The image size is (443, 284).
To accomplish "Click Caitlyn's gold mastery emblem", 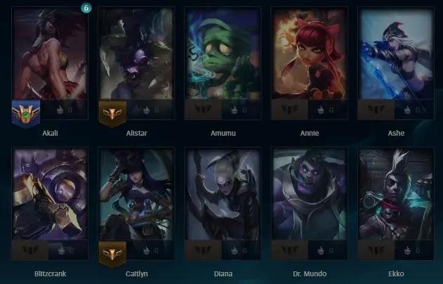I will (112, 254).
